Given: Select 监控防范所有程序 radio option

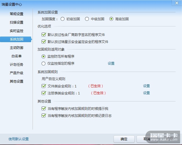Looking at the screenshot, I should pyautogui.click(x=43, y=56).
